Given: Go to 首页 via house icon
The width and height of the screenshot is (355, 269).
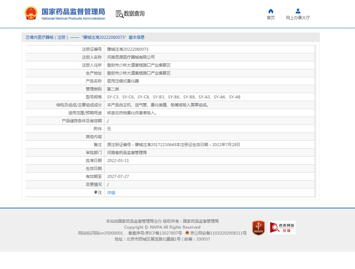Looking at the screenshot, I should point(271,11).
